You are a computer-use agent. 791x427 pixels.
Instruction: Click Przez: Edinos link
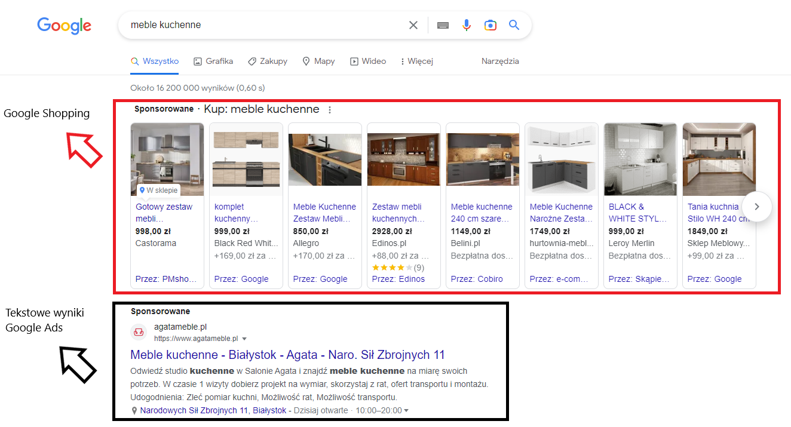398,279
